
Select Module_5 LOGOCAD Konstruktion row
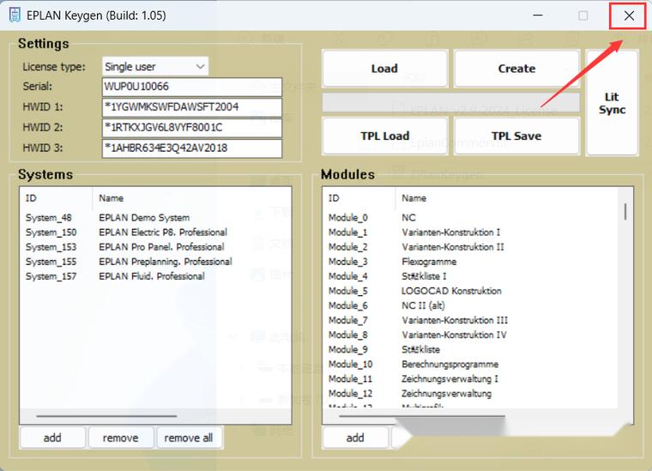pyautogui.click(x=470, y=291)
